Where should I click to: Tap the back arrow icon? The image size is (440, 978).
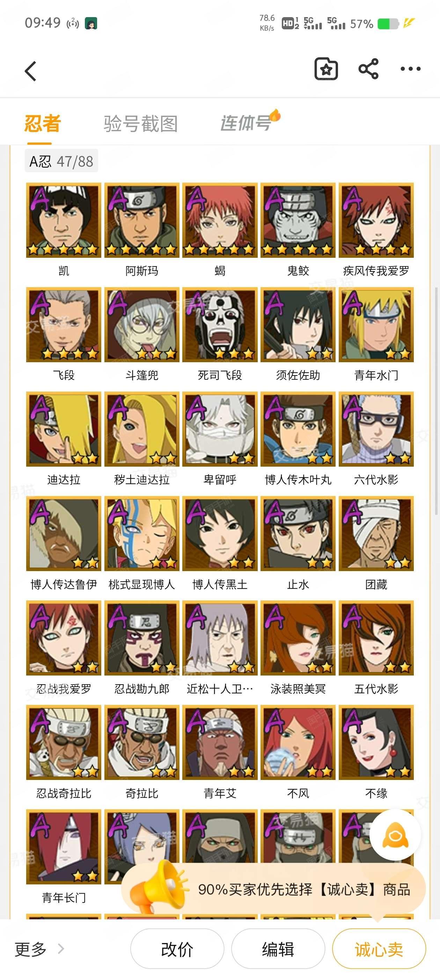(31, 71)
